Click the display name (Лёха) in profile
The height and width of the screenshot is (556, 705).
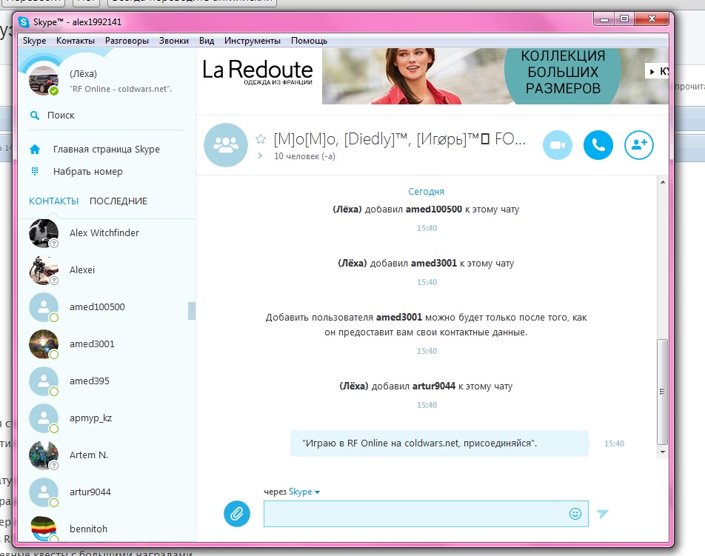click(x=83, y=74)
